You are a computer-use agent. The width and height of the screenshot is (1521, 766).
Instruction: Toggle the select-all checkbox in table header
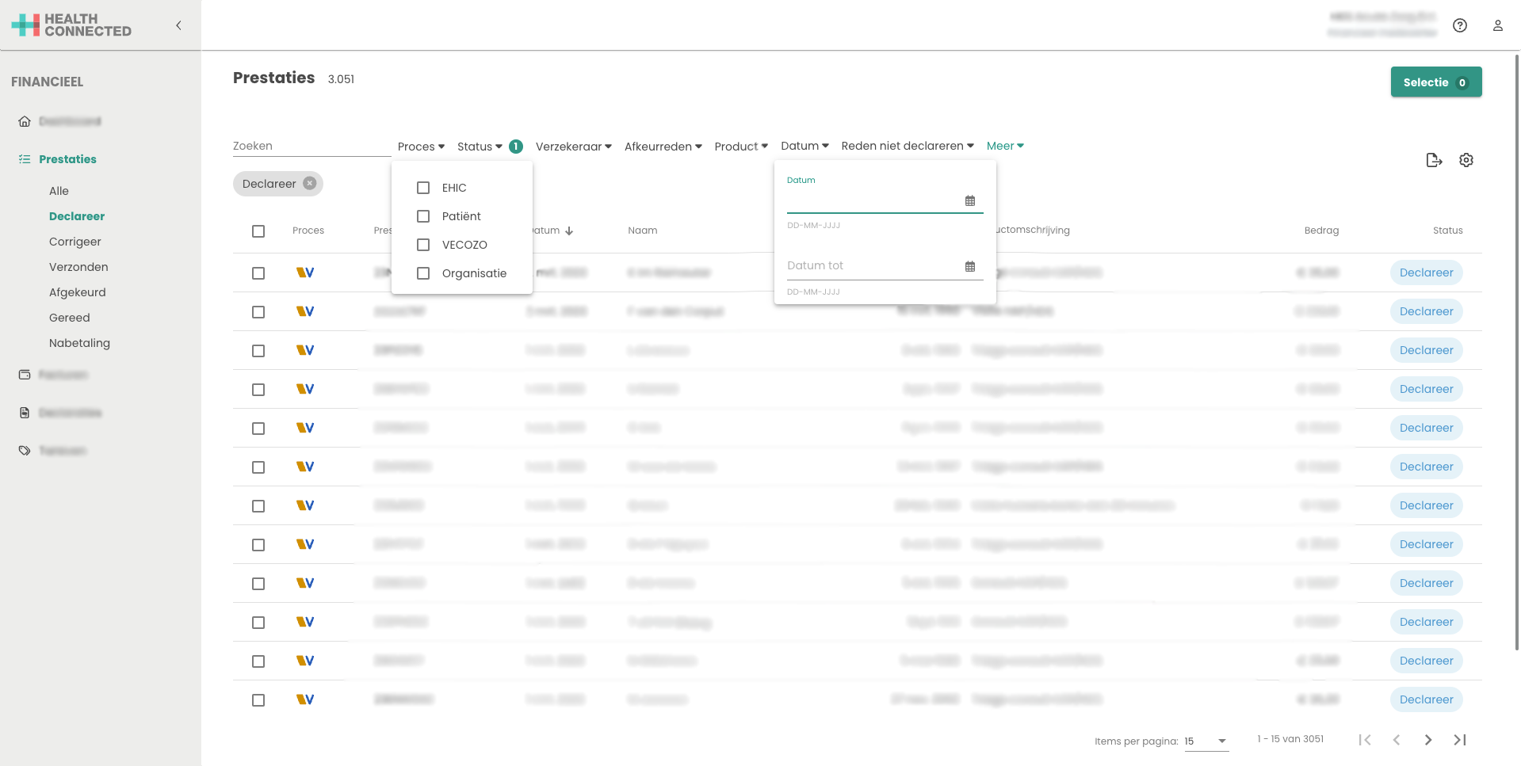click(x=258, y=231)
